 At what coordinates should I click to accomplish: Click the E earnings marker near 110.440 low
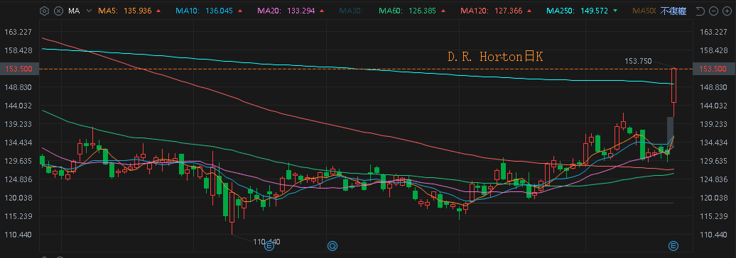269,245
